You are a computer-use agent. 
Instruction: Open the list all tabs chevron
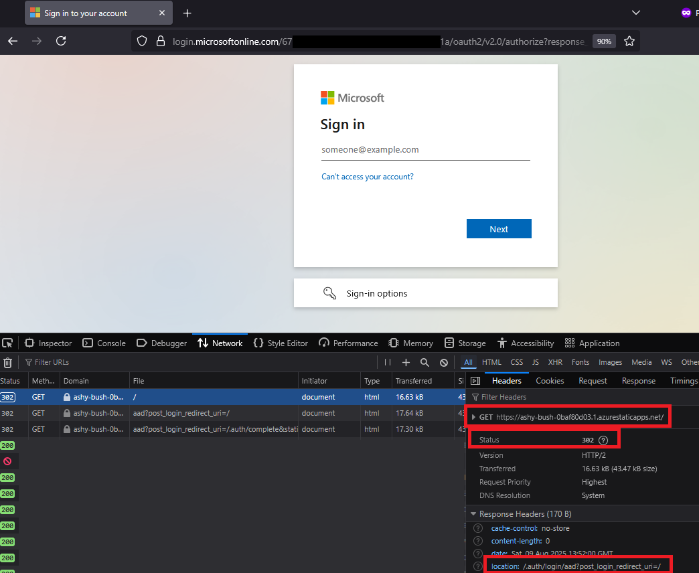636,13
